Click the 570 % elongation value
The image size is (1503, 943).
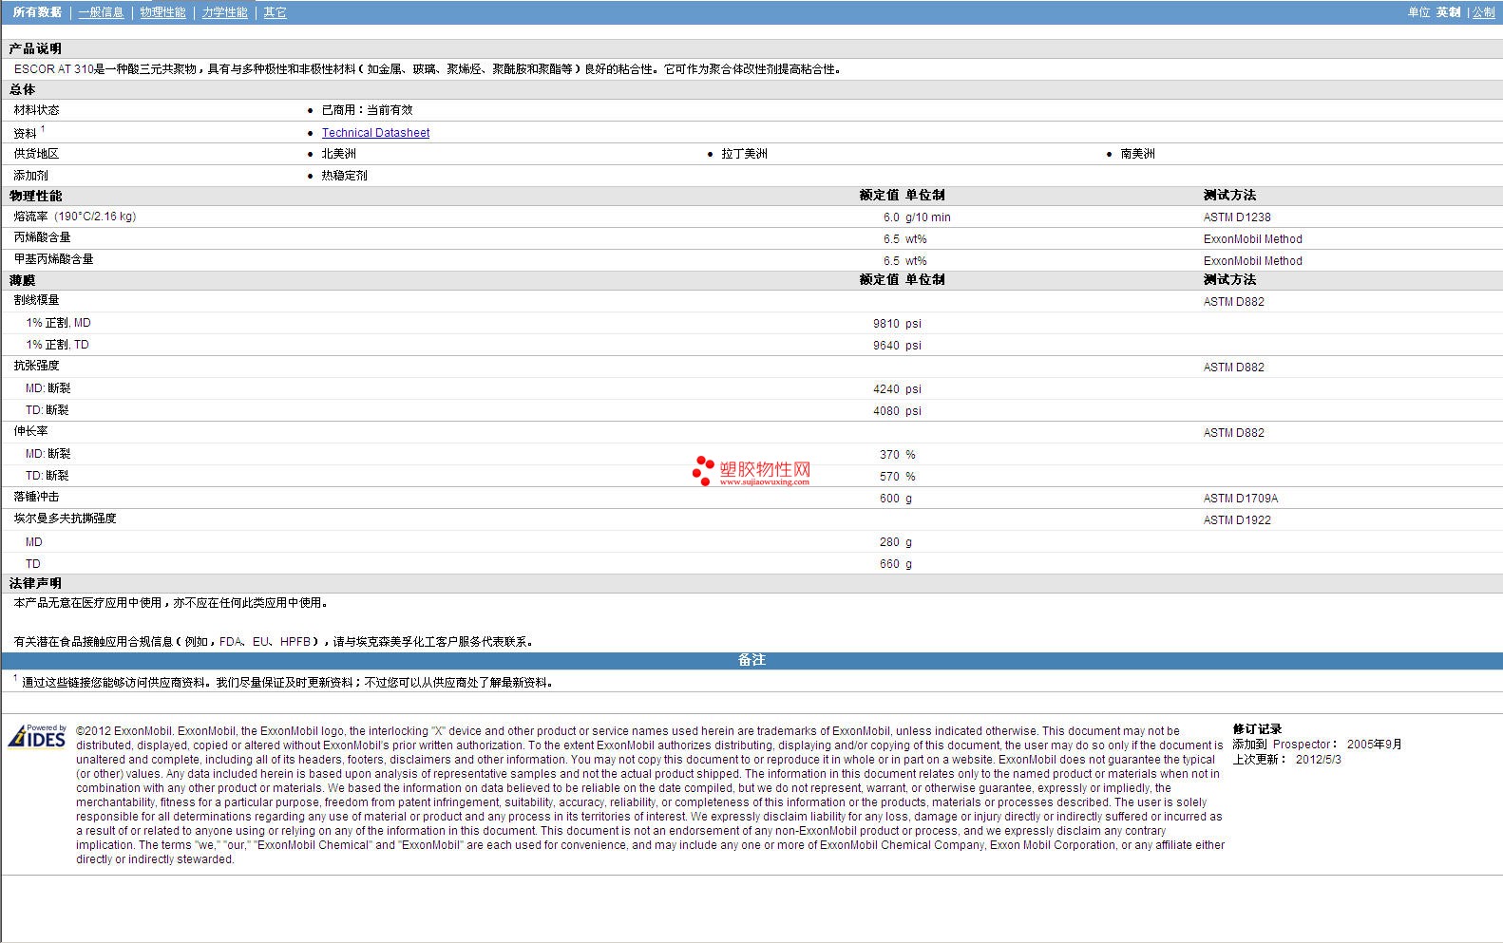point(898,477)
